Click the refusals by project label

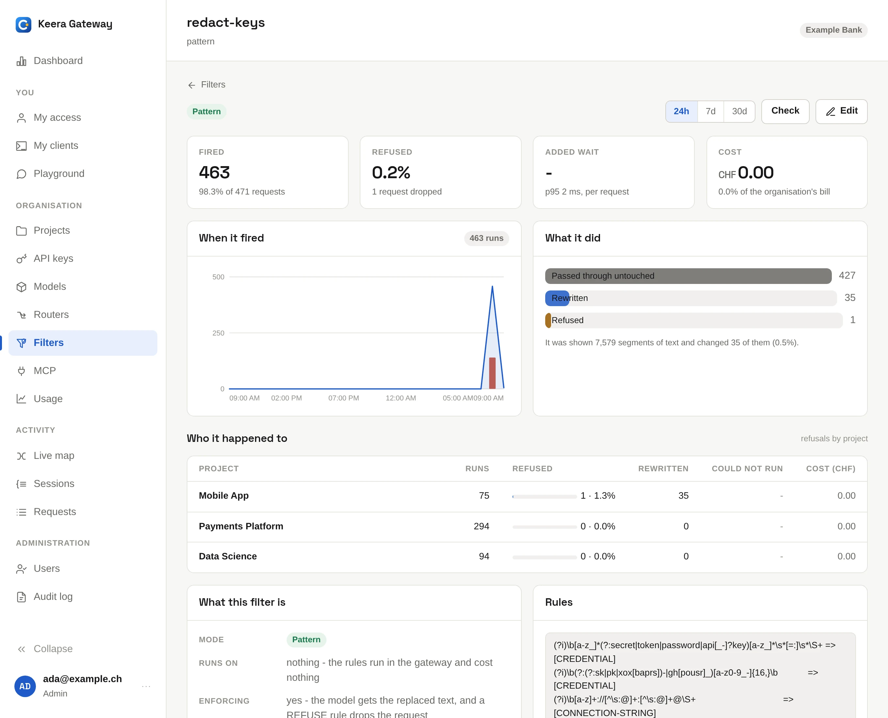[834, 438]
